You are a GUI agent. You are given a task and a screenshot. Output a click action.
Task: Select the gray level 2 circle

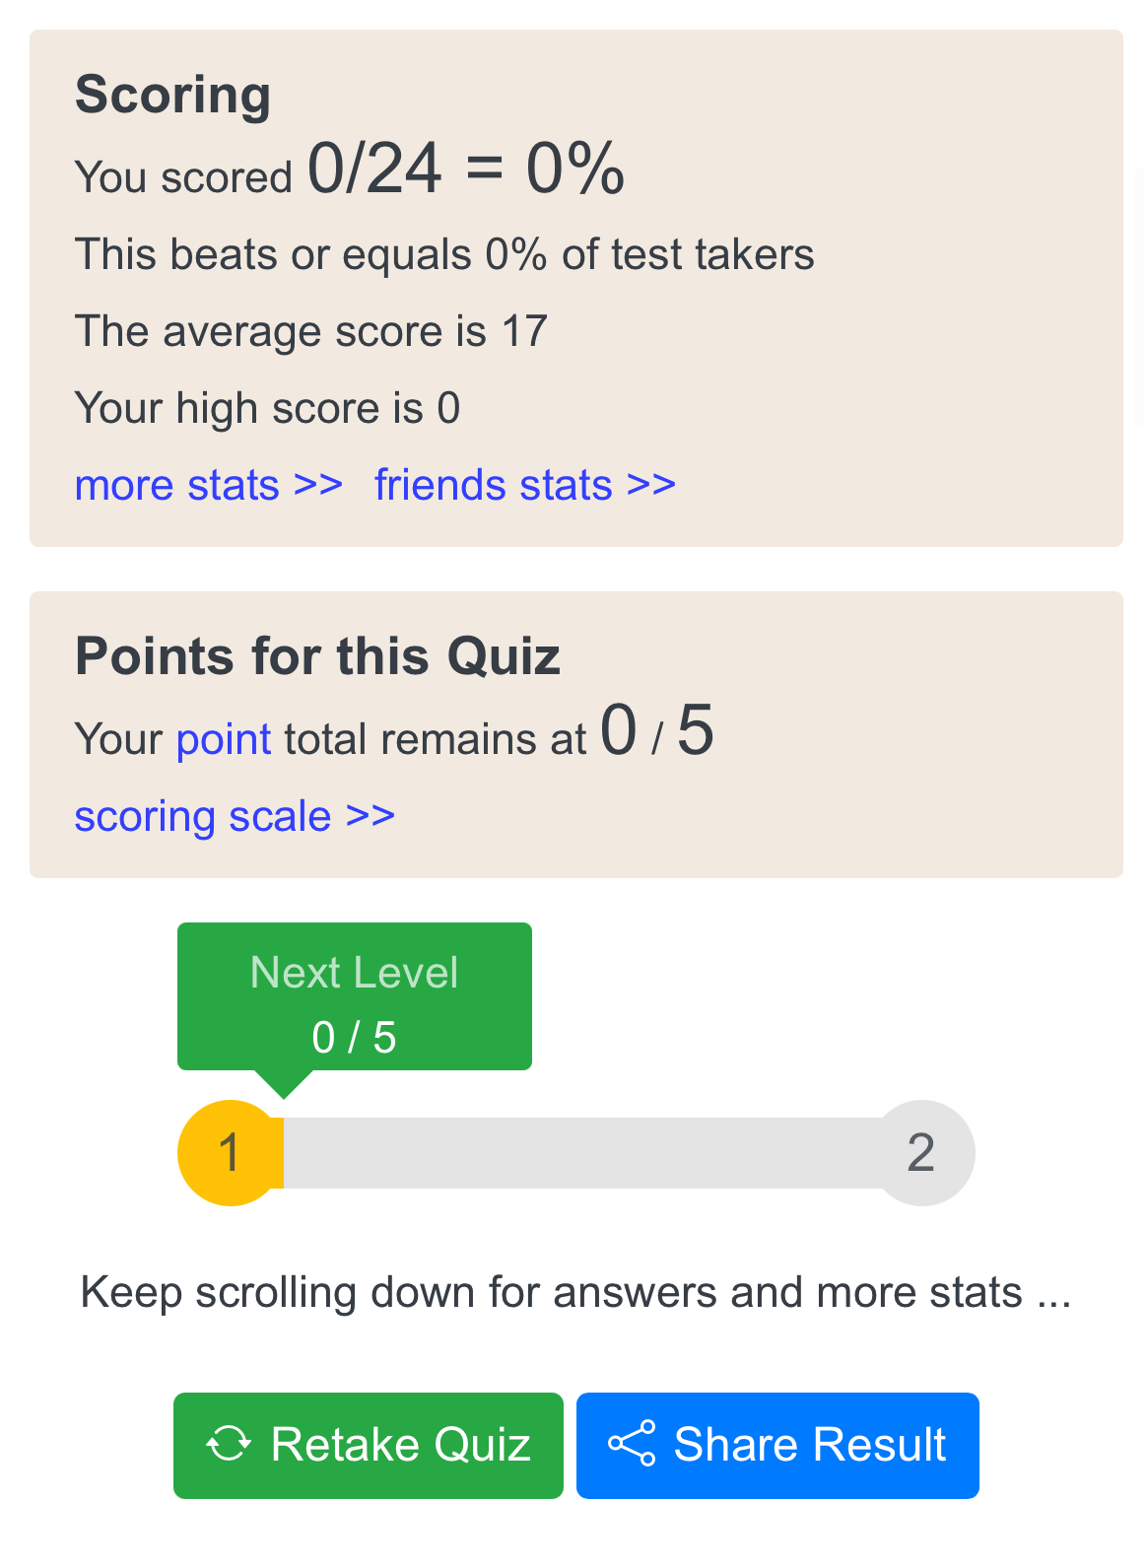[921, 1153]
